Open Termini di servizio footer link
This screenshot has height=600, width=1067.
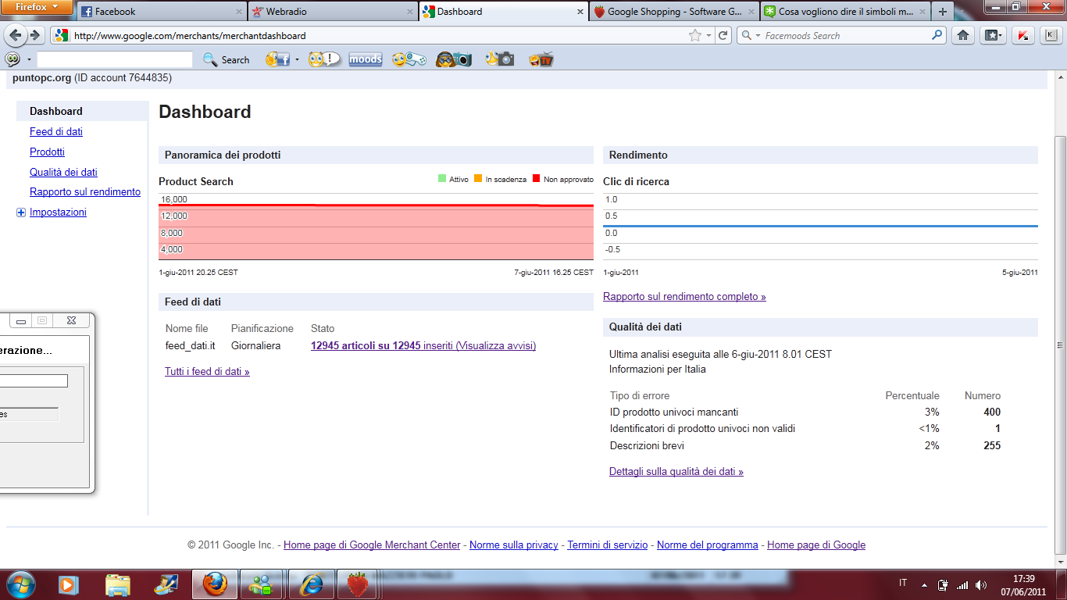coord(608,545)
